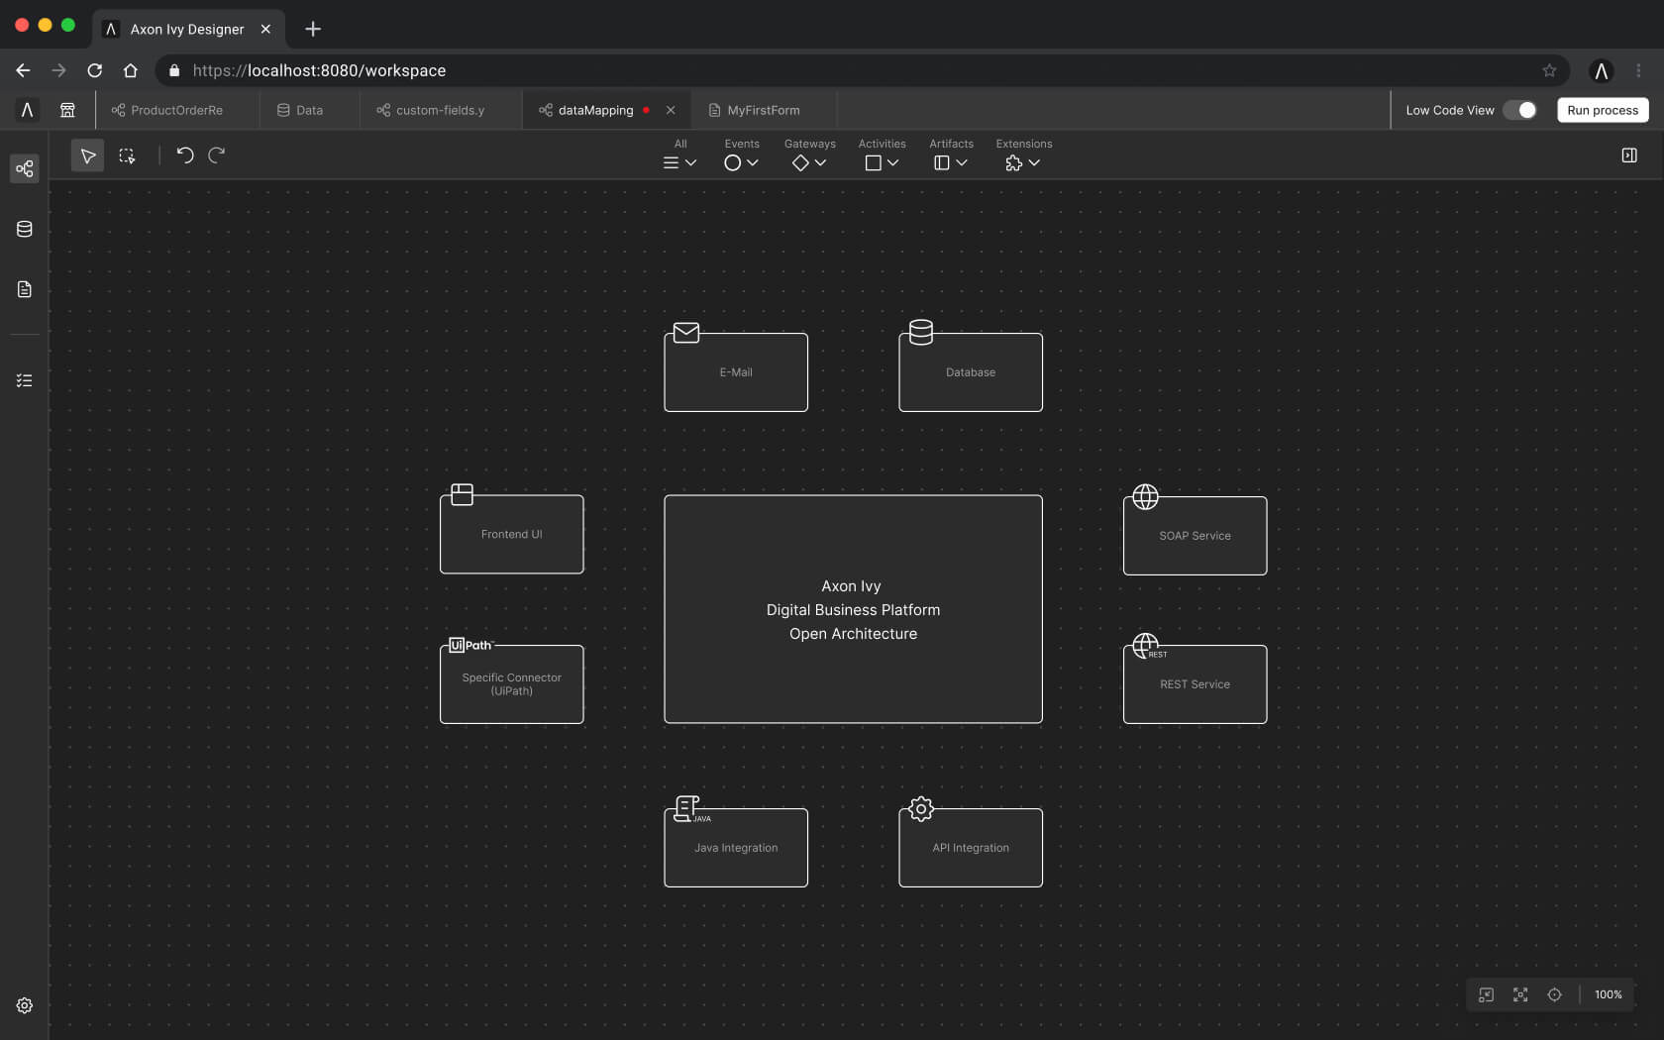Click the Frontend UI window icon

463,494
